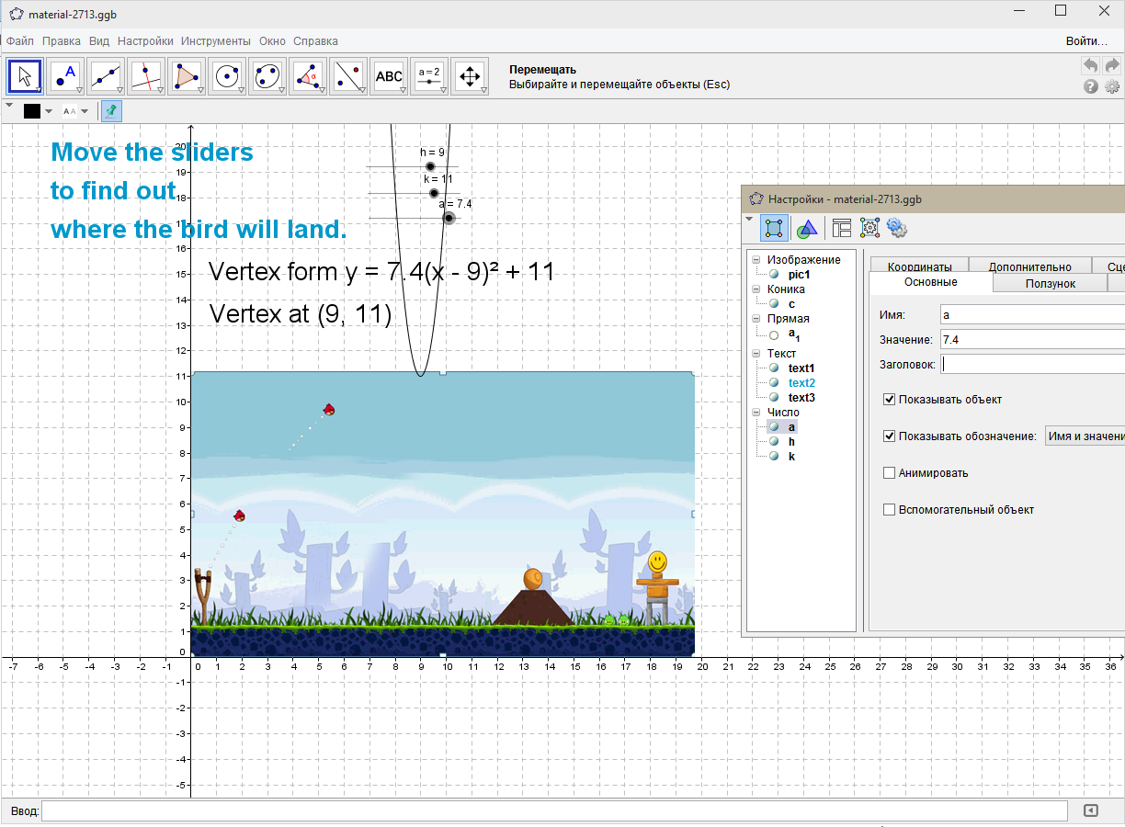Switch to the Ползунок tab
1125x827 pixels.
[1051, 284]
